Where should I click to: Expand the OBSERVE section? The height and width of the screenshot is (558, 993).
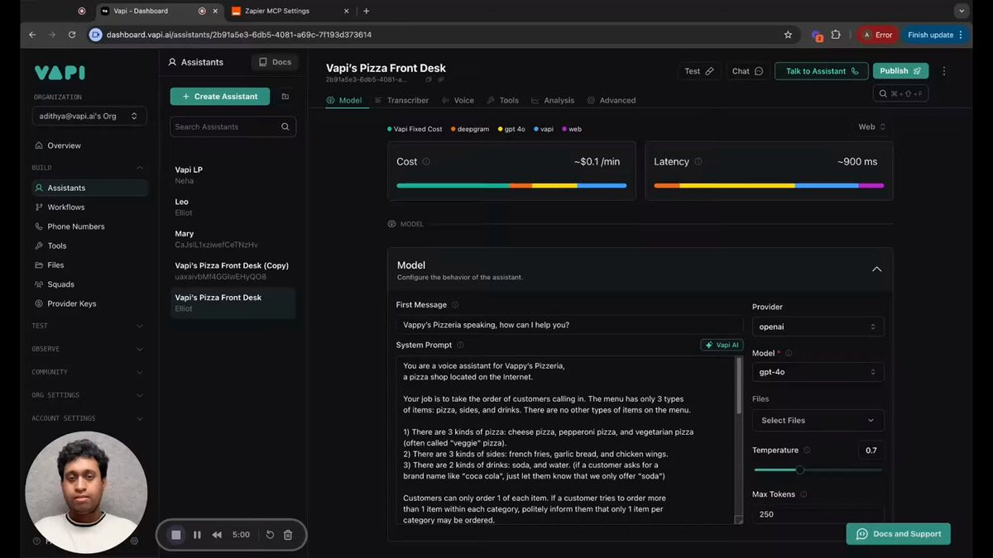pyautogui.click(x=139, y=349)
